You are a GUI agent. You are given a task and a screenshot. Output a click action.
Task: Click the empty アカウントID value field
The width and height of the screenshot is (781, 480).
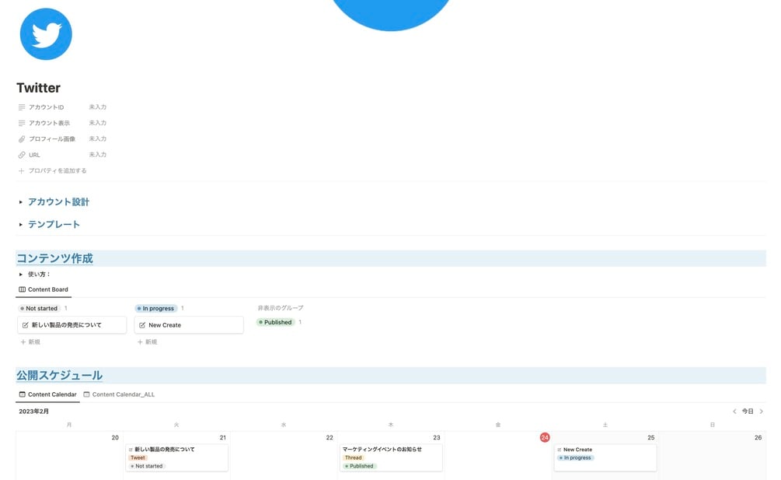(x=98, y=107)
